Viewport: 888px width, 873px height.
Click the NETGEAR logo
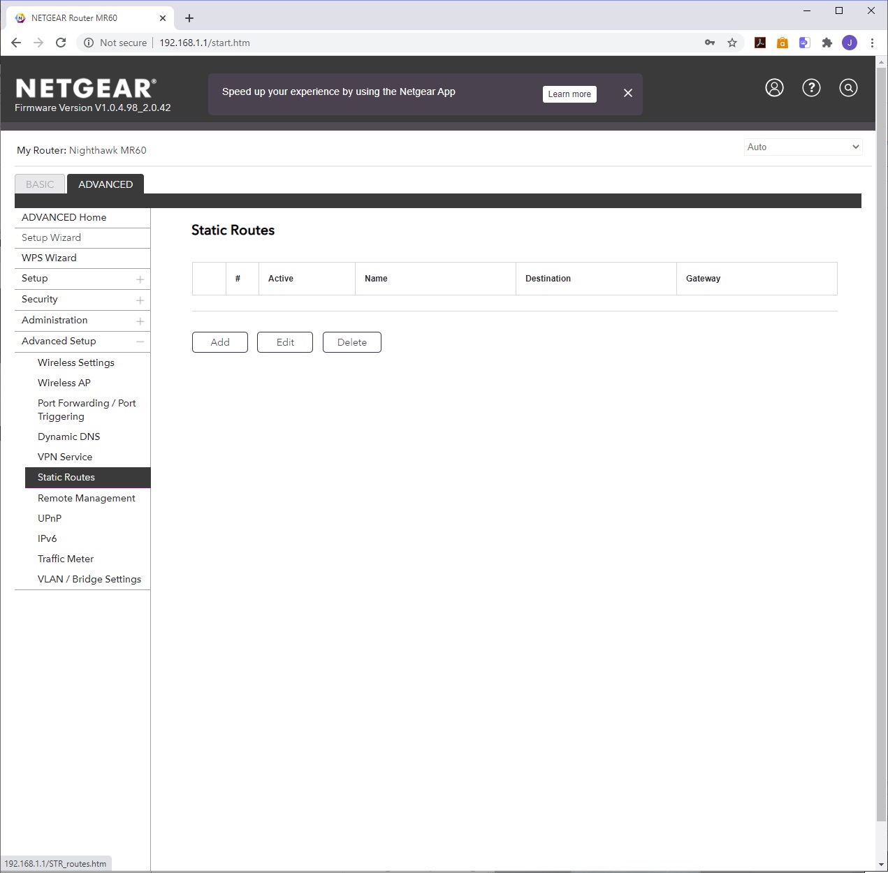(x=85, y=88)
